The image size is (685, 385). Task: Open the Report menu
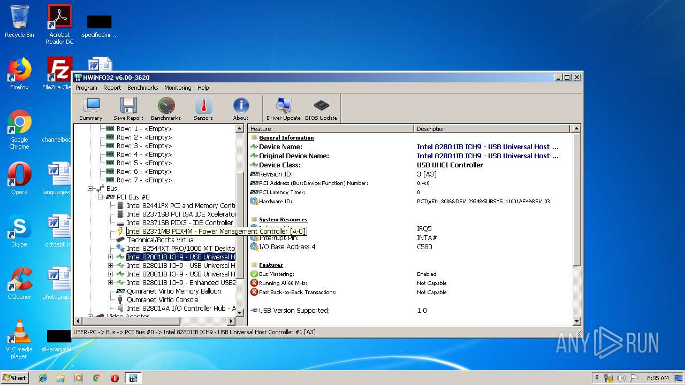112,88
